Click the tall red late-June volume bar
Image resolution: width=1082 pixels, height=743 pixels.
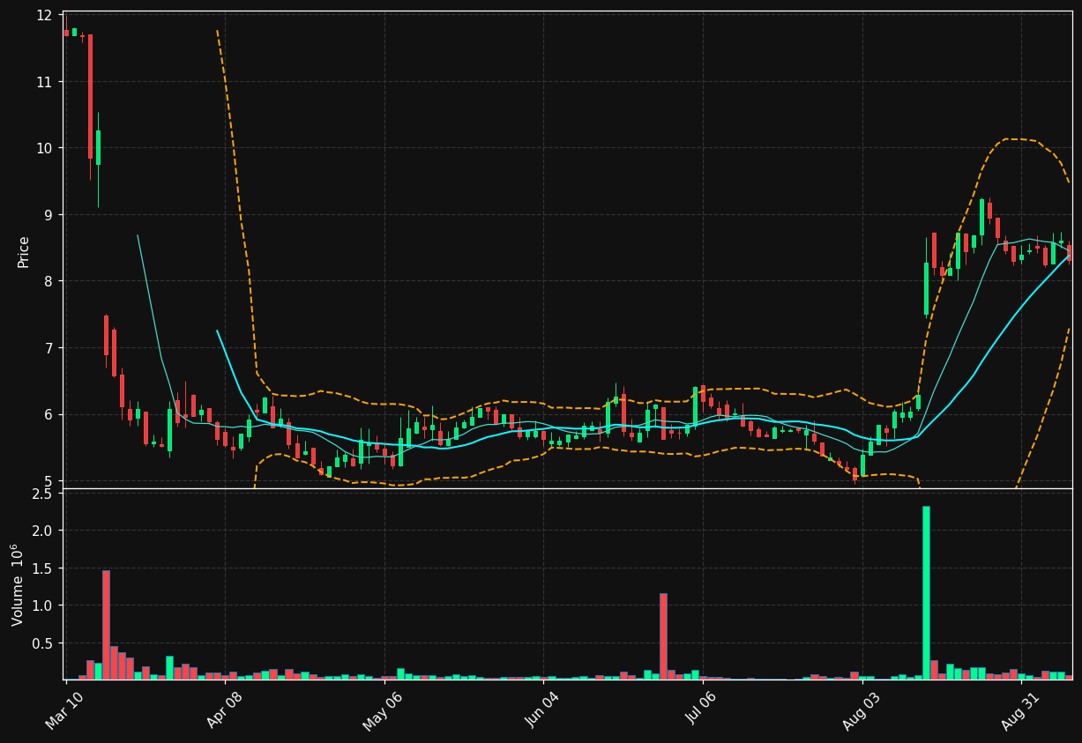pos(663,636)
